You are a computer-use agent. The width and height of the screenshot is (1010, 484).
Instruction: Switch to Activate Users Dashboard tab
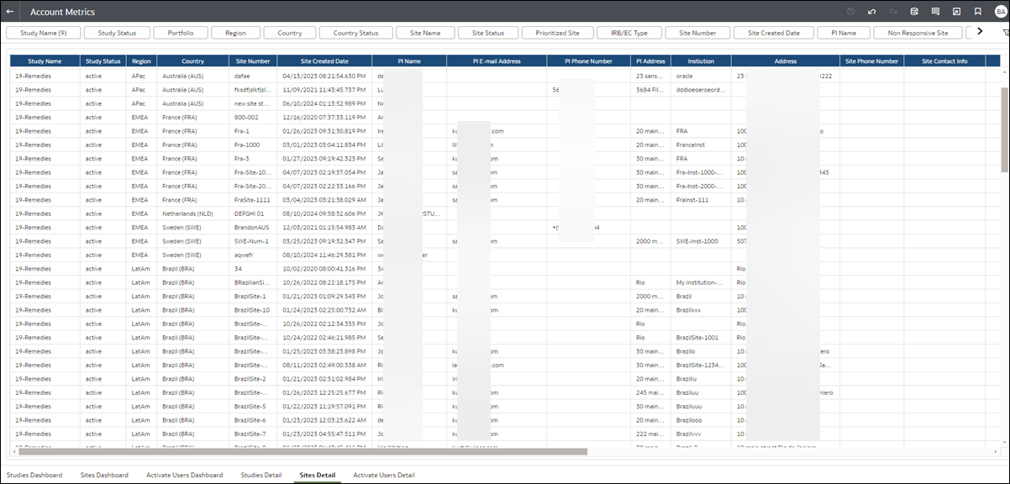[184, 475]
